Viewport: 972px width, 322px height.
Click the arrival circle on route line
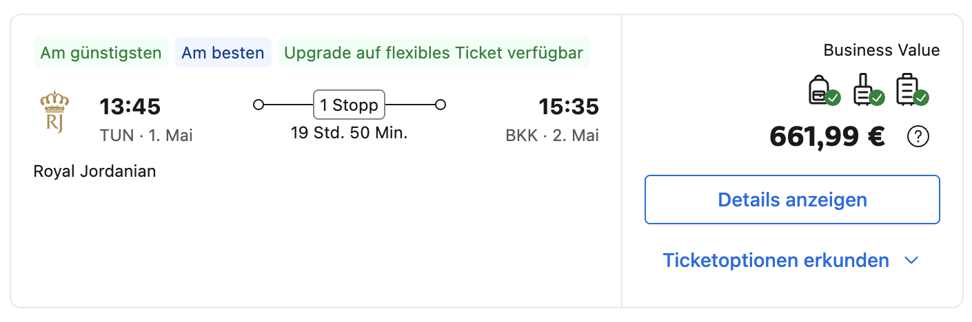[x=441, y=105]
